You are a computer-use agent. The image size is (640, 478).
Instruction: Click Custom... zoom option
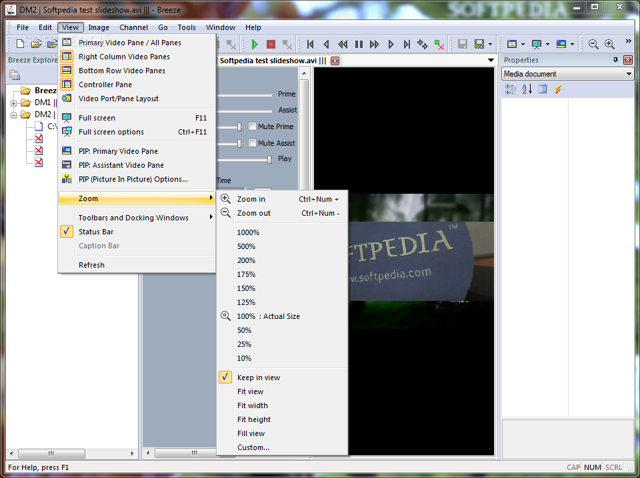(283, 447)
